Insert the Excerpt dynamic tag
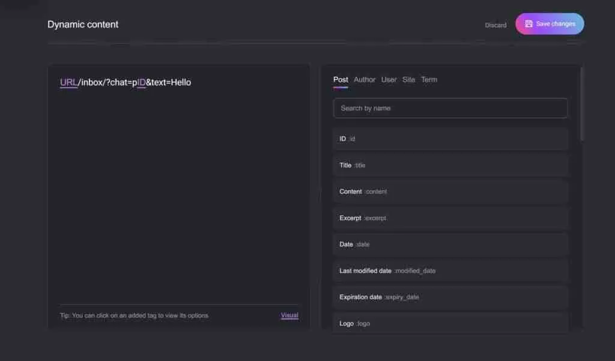615x361 pixels. pos(450,218)
